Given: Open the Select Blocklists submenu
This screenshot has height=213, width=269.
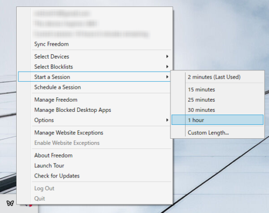Looking at the screenshot, I should pos(95,67).
